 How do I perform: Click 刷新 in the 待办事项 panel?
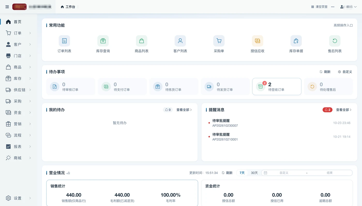coord(325,72)
